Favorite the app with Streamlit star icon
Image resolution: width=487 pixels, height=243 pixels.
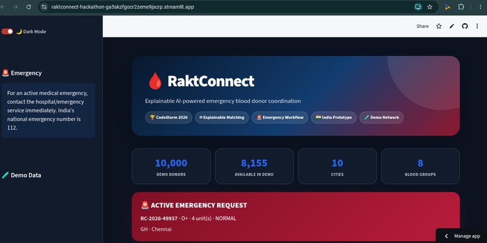pyautogui.click(x=439, y=27)
